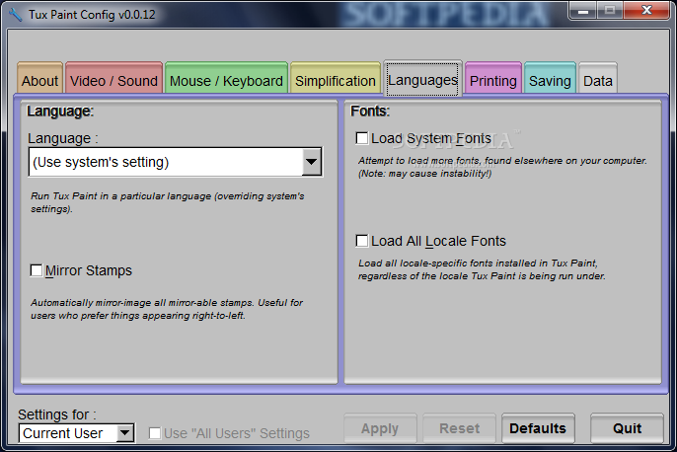Open the Mouse / Keyboard tab
677x452 pixels.
226,78
